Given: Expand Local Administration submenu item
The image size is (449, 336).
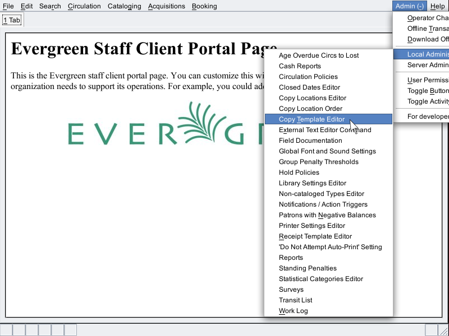Looking at the screenshot, I should 421,54.
